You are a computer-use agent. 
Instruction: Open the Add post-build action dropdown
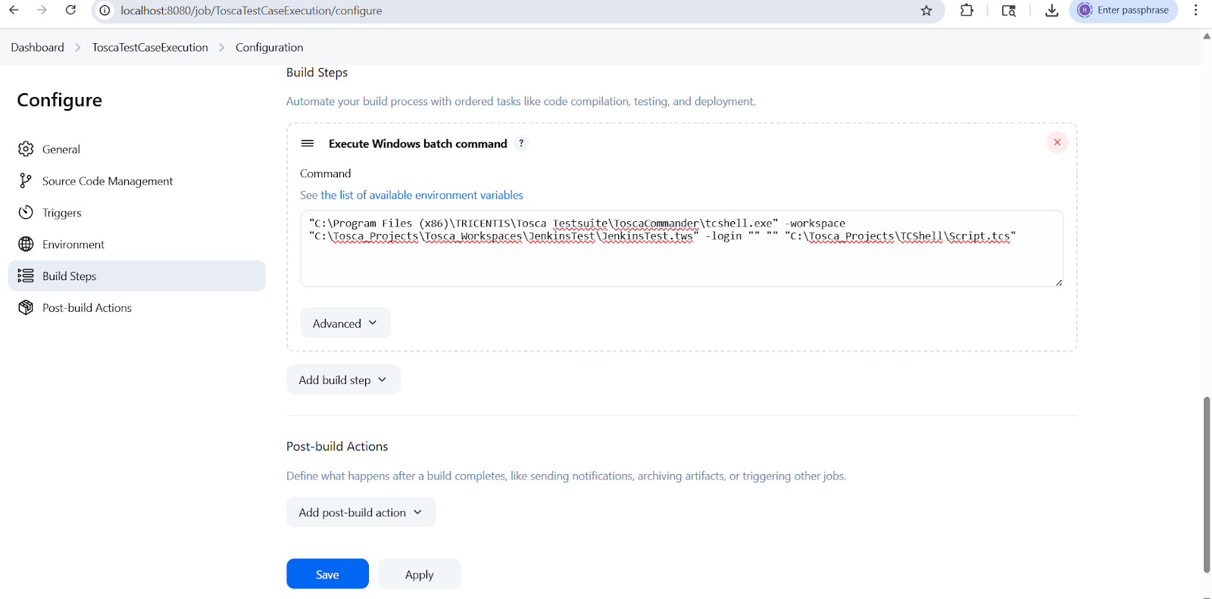tap(361, 513)
